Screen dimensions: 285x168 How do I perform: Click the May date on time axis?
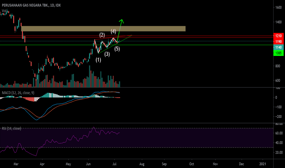pyautogui.click(x=68, y=164)
